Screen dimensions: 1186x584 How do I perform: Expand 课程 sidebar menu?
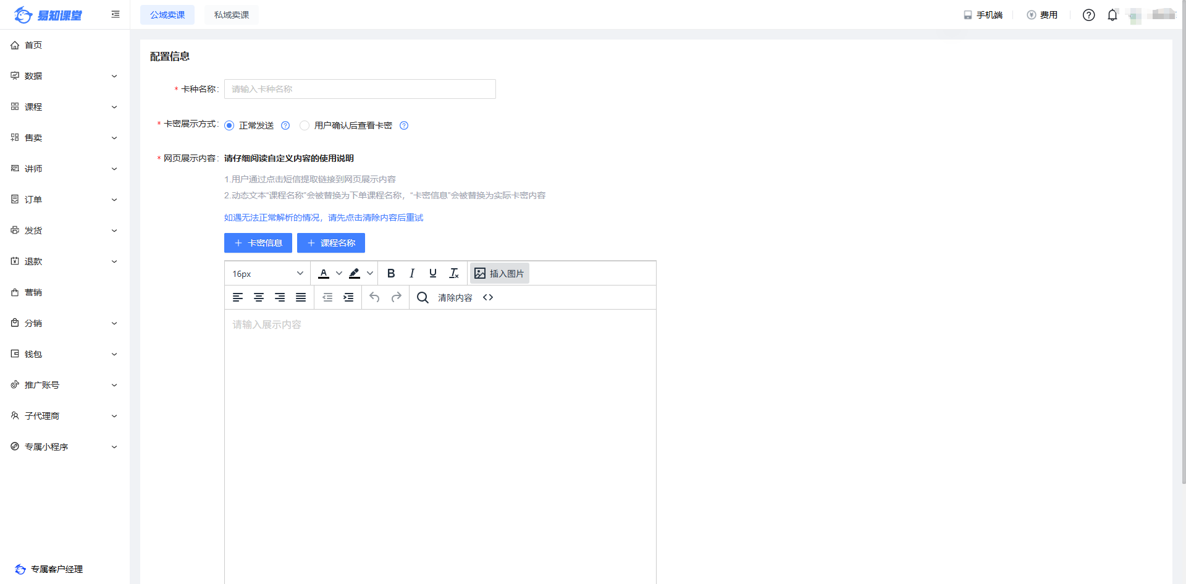[x=65, y=107]
